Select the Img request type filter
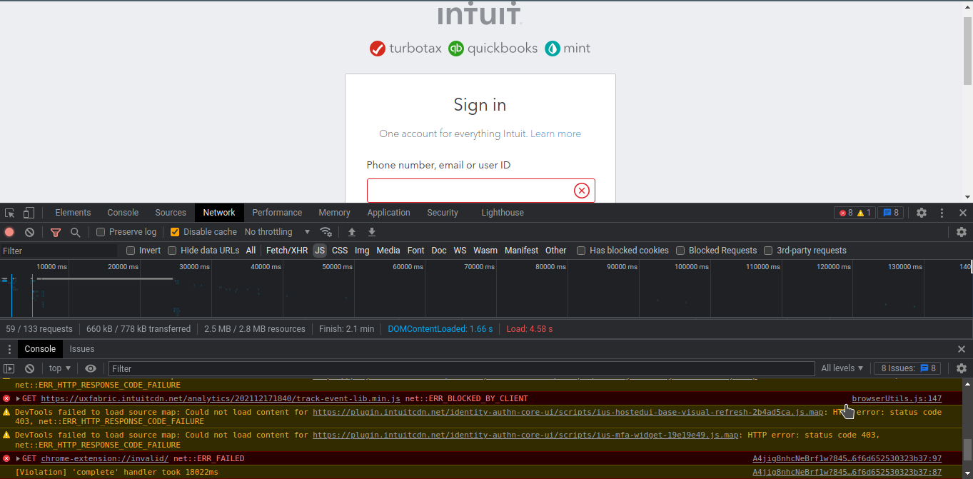 point(363,251)
